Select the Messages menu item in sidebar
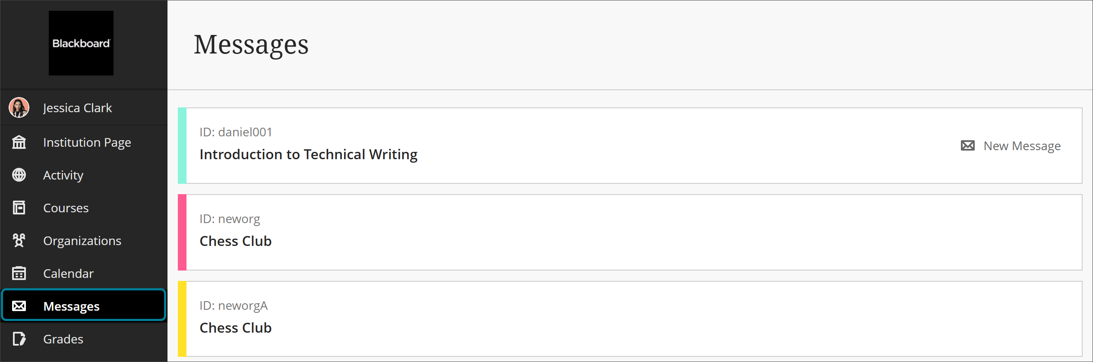 [x=71, y=306]
